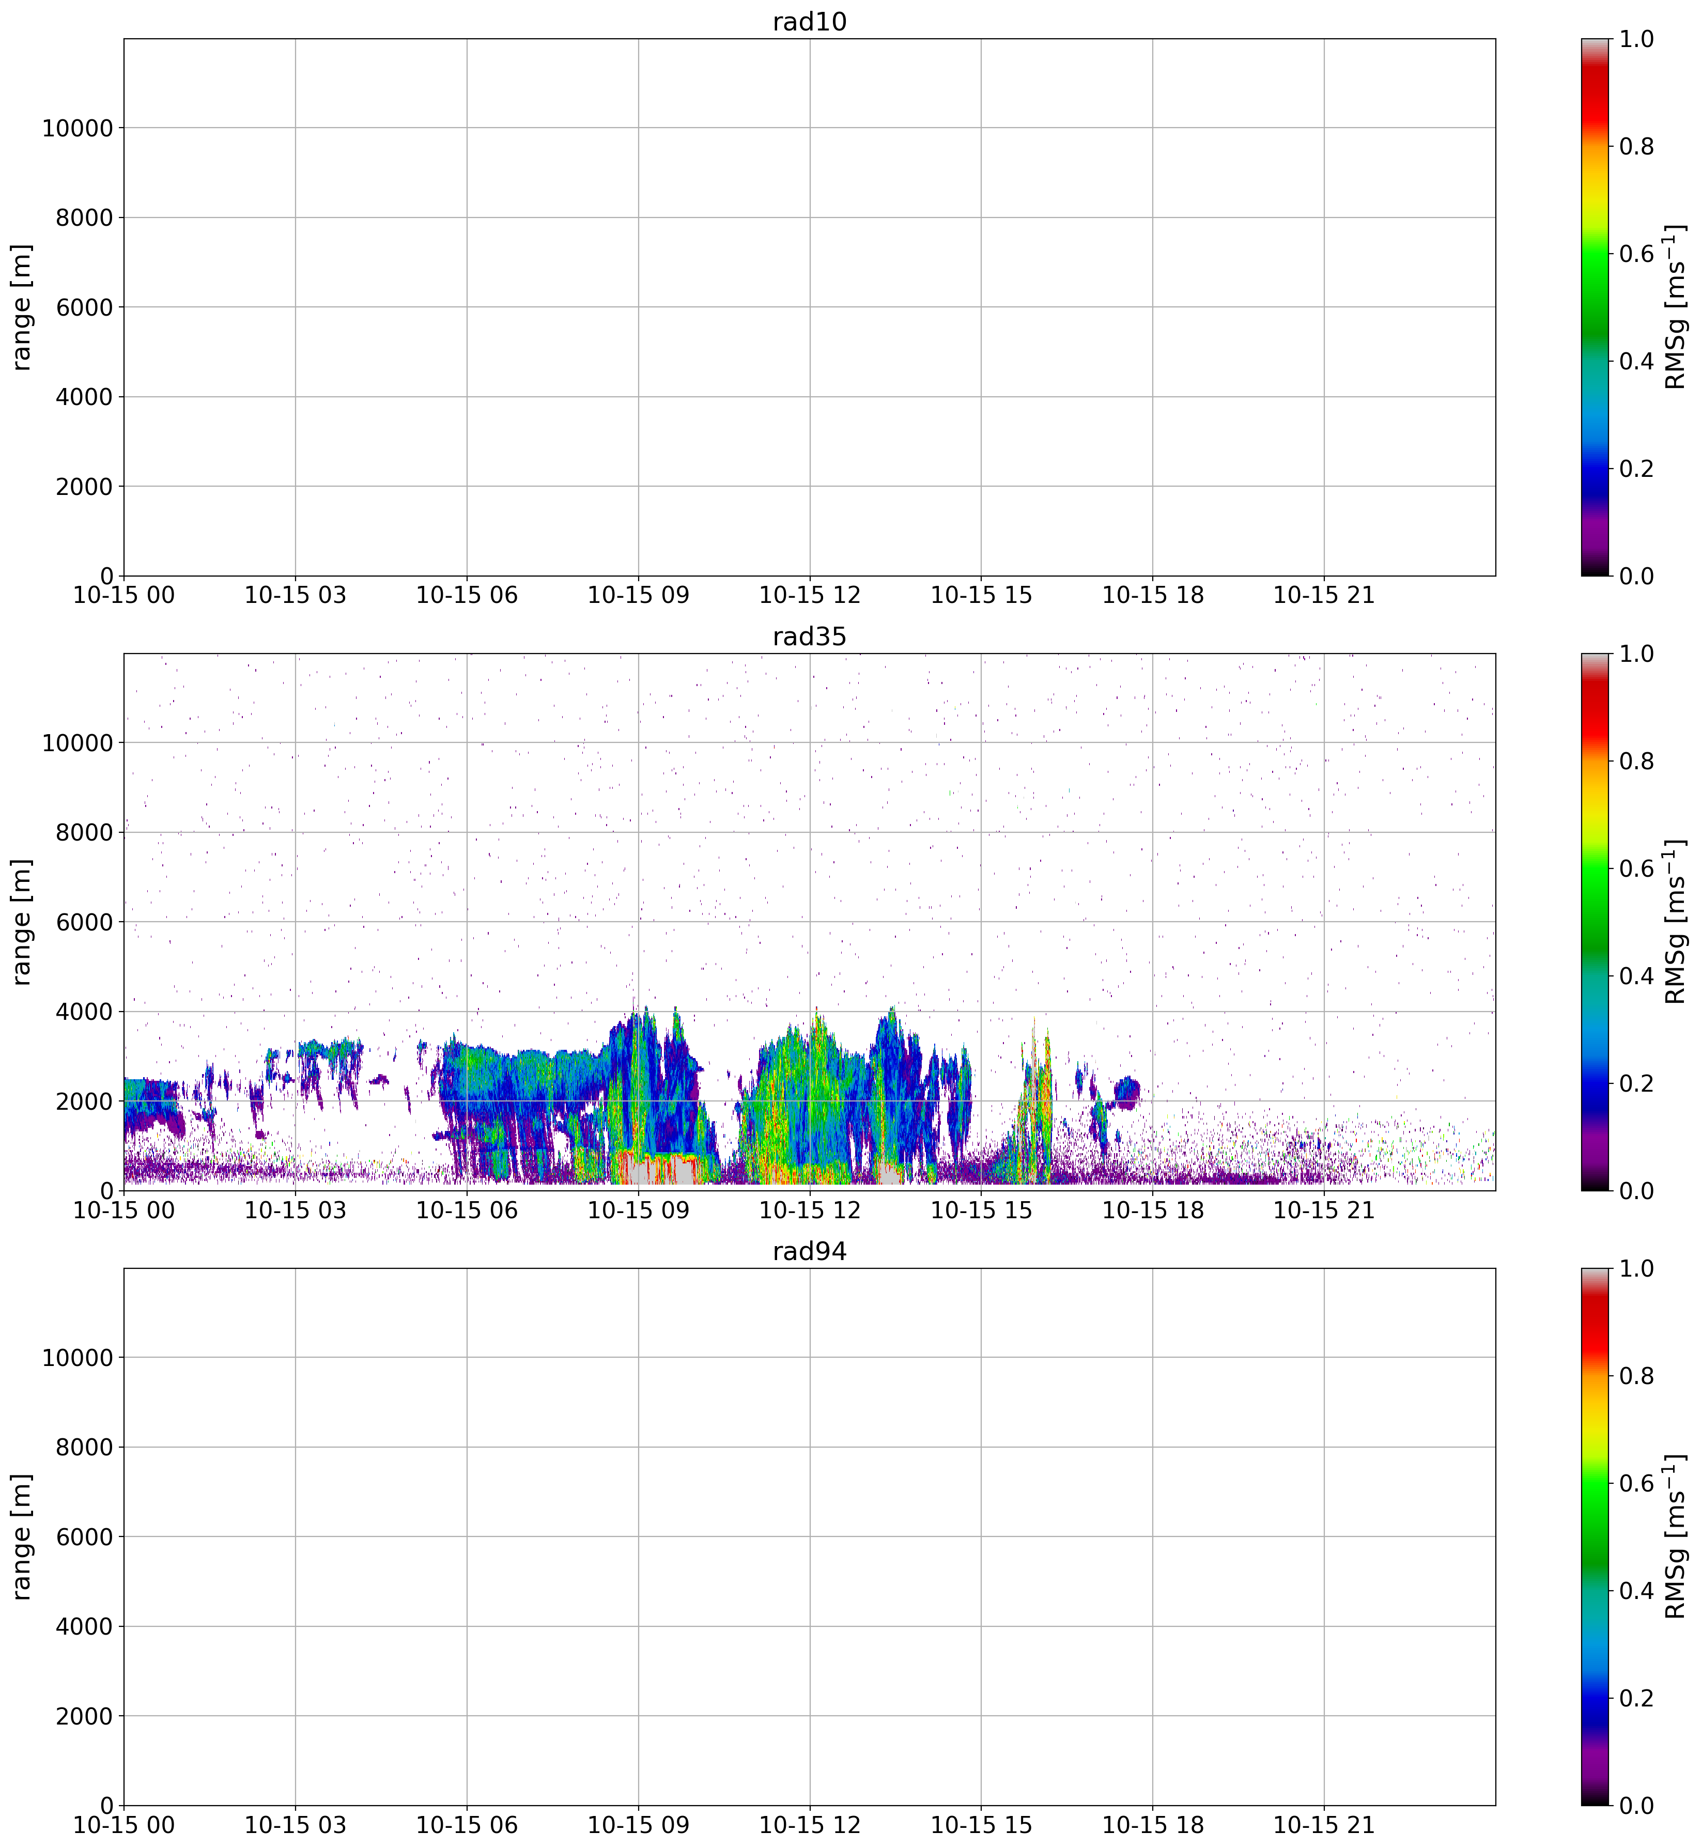This screenshot has width=1702, height=1848.
Task: Click the 0.6 tick on rad10 colorbar
Action: click(1636, 254)
